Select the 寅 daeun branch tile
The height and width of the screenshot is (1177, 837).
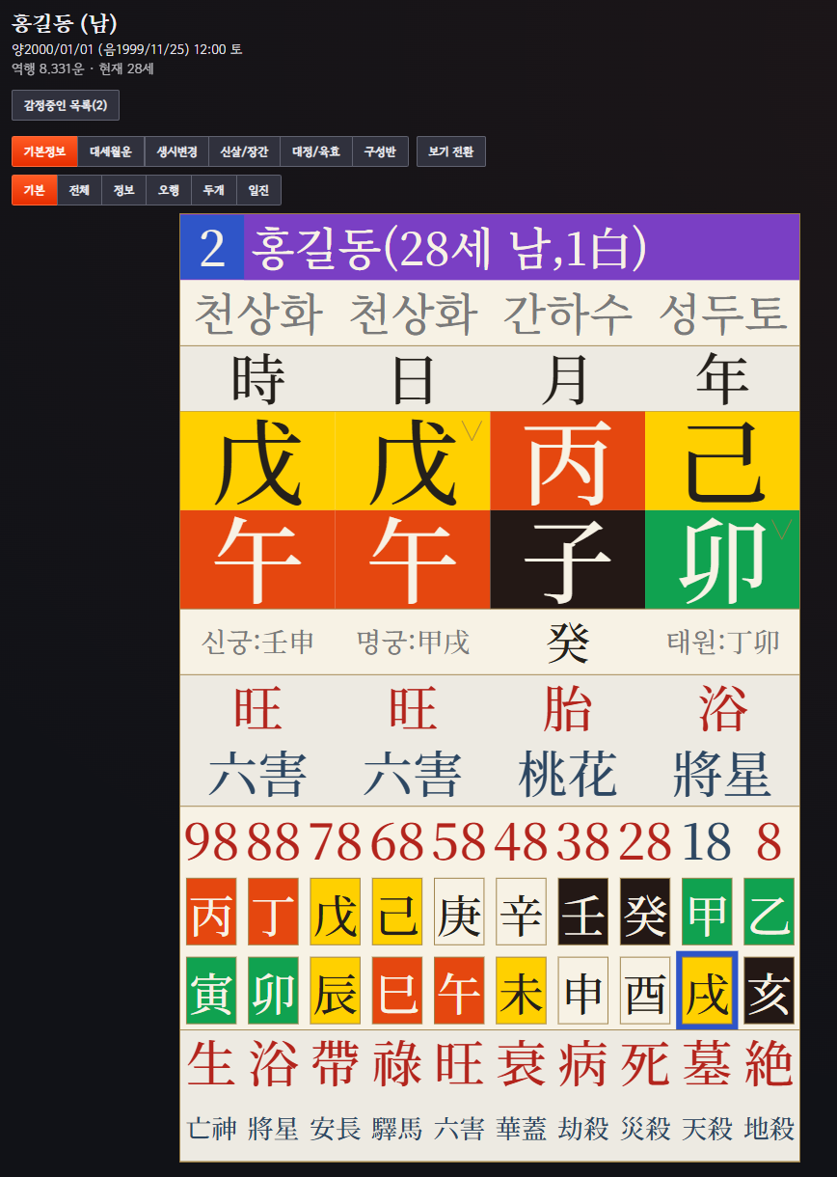210,990
